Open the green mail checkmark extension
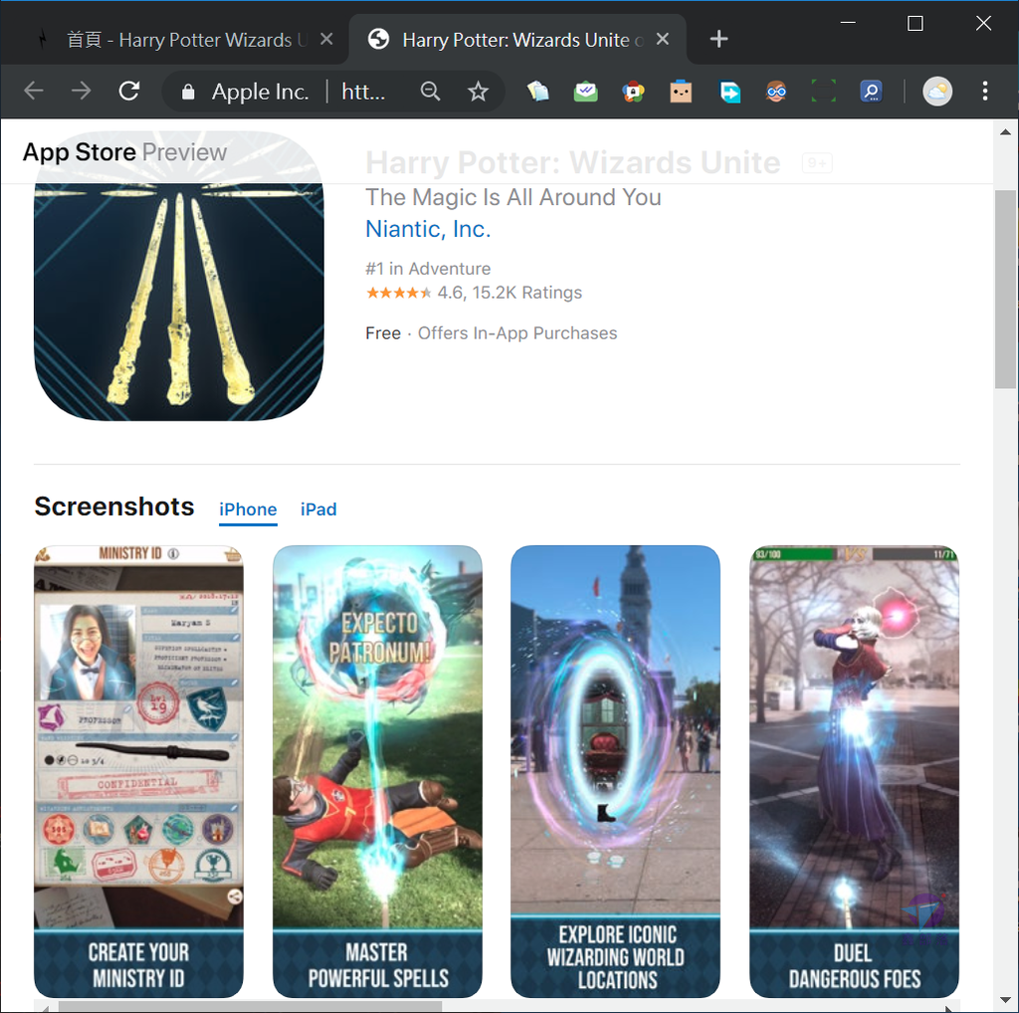The image size is (1019, 1013). [x=585, y=92]
